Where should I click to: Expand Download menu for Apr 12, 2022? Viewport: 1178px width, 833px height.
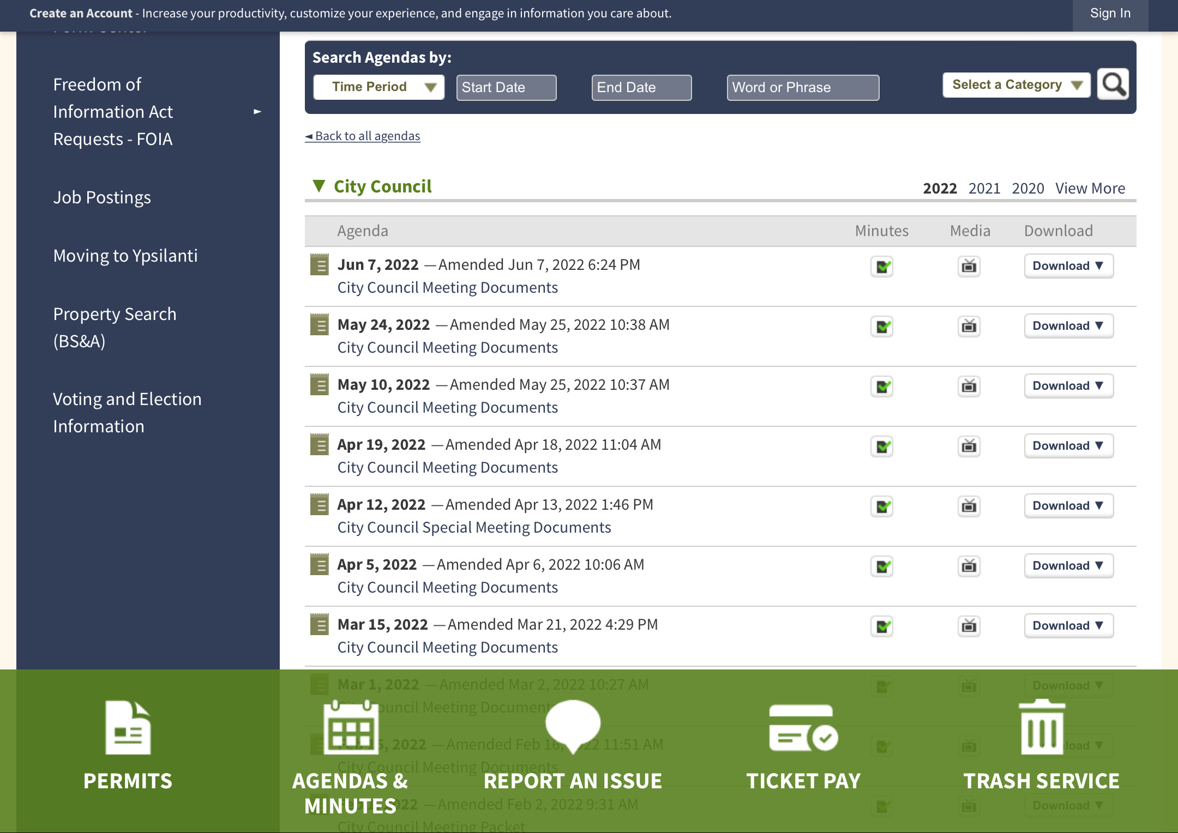[x=1068, y=506]
